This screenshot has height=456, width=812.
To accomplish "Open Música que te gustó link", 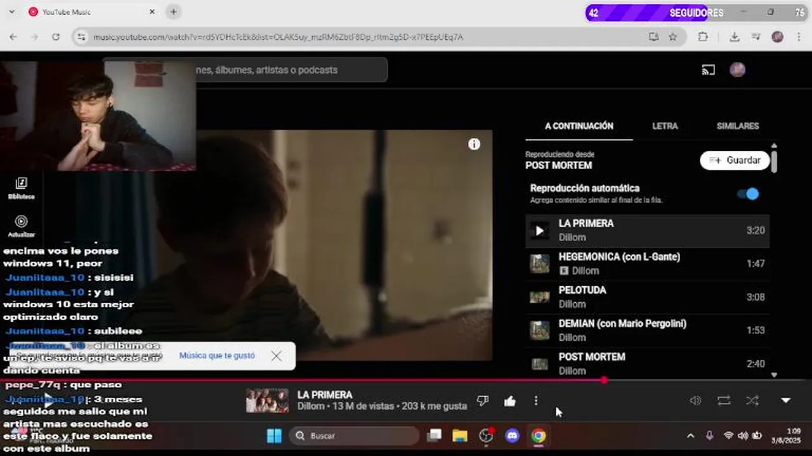I will pos(217,356).
